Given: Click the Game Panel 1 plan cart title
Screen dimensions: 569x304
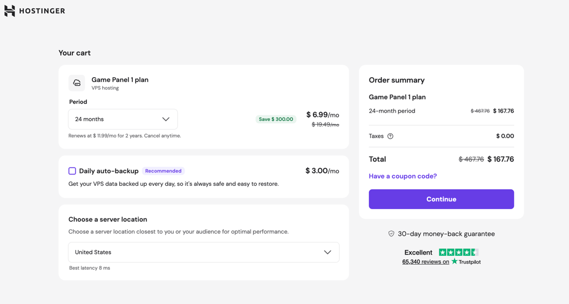Looking at the screenshot, I should pos(120,80).
